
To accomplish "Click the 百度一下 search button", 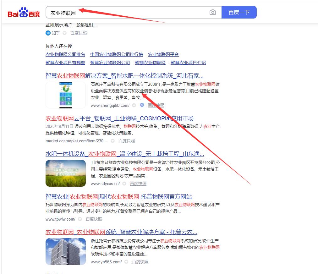I will point(239,12).
